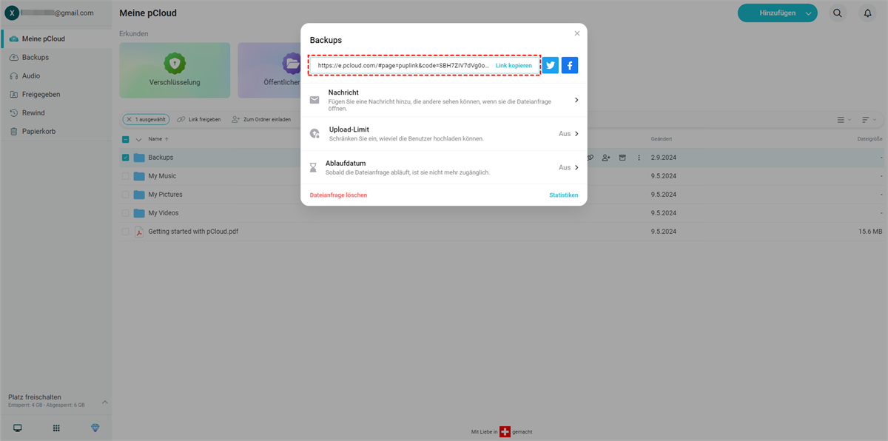Open the My Music folder name
The width and height of the screenshot is (888, 441).
pyautogui.click(x=162, y=176)
